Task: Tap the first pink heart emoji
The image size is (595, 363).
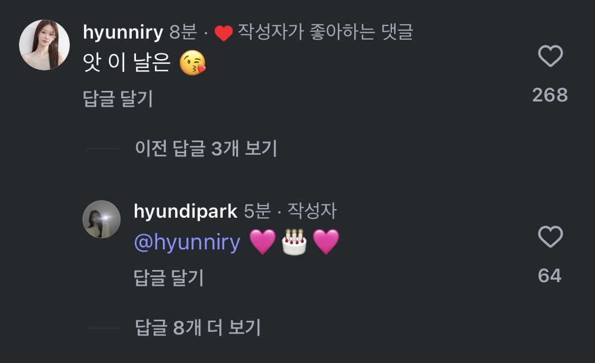Action: click(x=262, y=242)
